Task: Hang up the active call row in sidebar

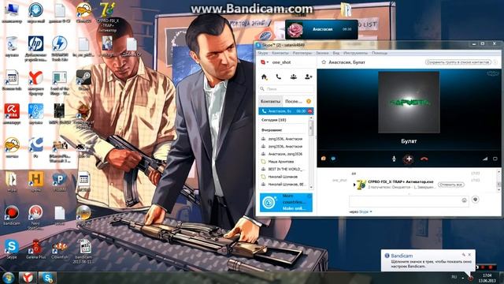Action: pyautogui.click(x=309, y=111)
